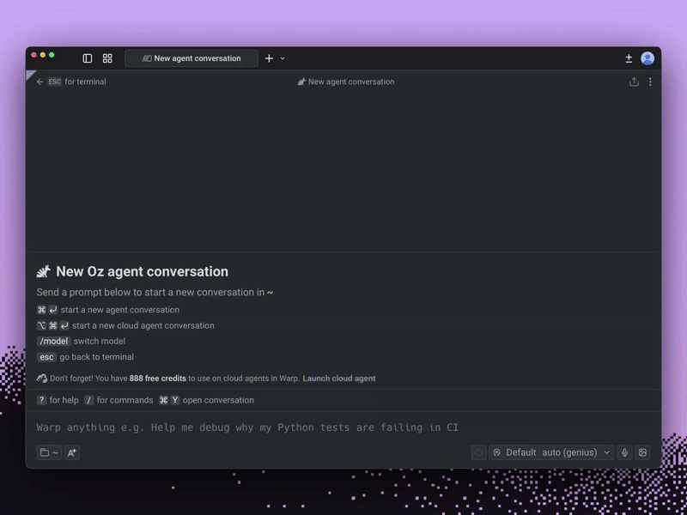687x515 pixels.
Task: Open the Default auto (genius) model dropdown
Action: [x=551, y=452]
